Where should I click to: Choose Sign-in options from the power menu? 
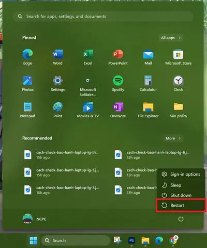[181, 174]
